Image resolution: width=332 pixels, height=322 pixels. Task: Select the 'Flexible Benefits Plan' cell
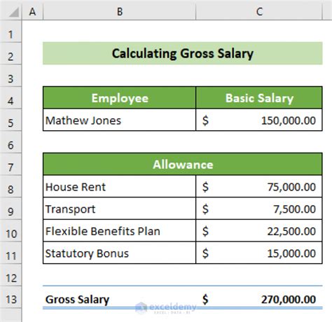coord(119,231)
